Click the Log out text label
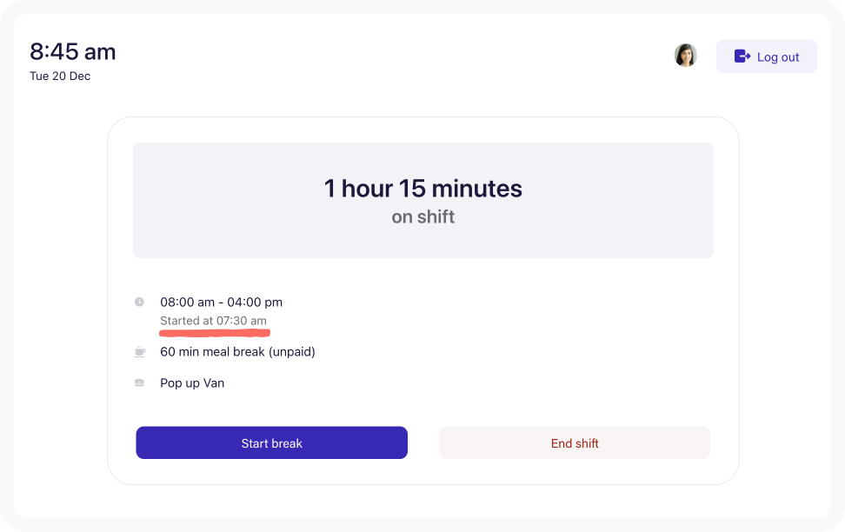The width and height of the screenshot is (845, 532). point(778,57)
